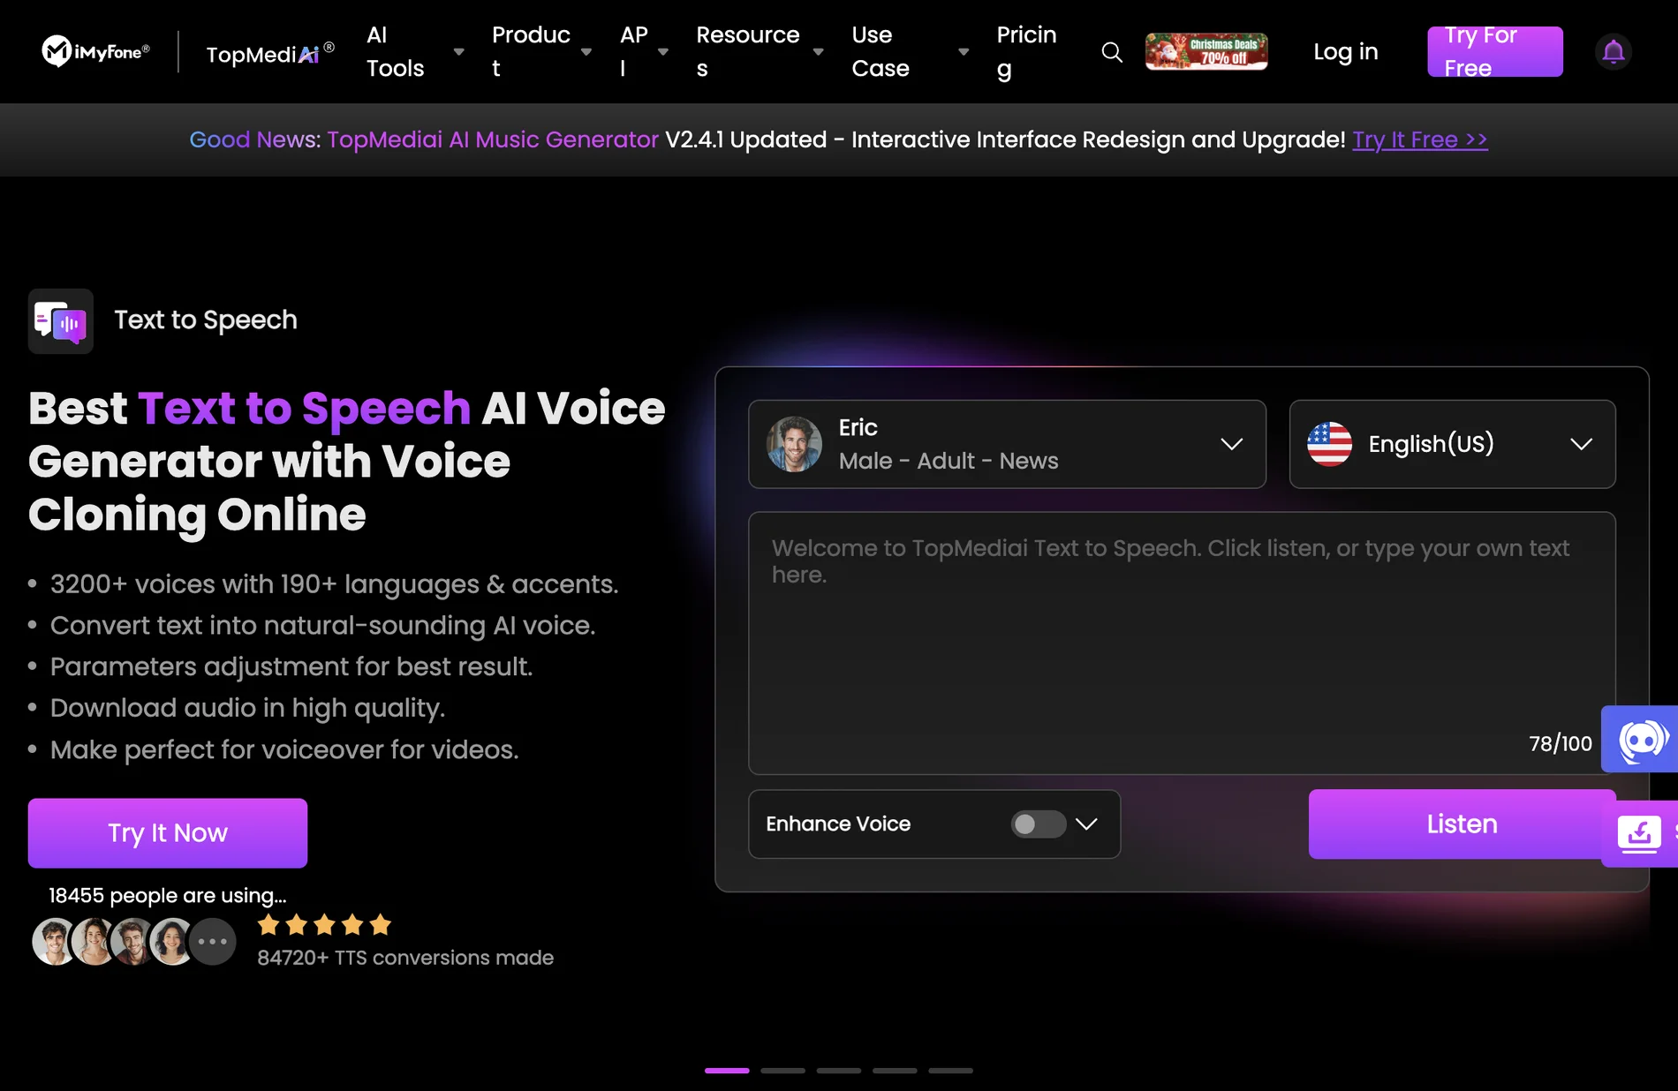Open the Eric voice selection dropdown
Screen dimensions: 1678x1091
tap(1007, 444)
